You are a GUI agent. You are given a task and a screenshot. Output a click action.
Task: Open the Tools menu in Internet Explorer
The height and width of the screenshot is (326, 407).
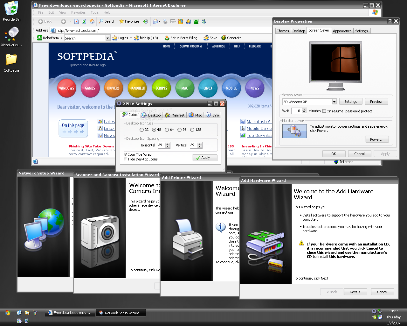pyautogui.click(x=95, y=12)
